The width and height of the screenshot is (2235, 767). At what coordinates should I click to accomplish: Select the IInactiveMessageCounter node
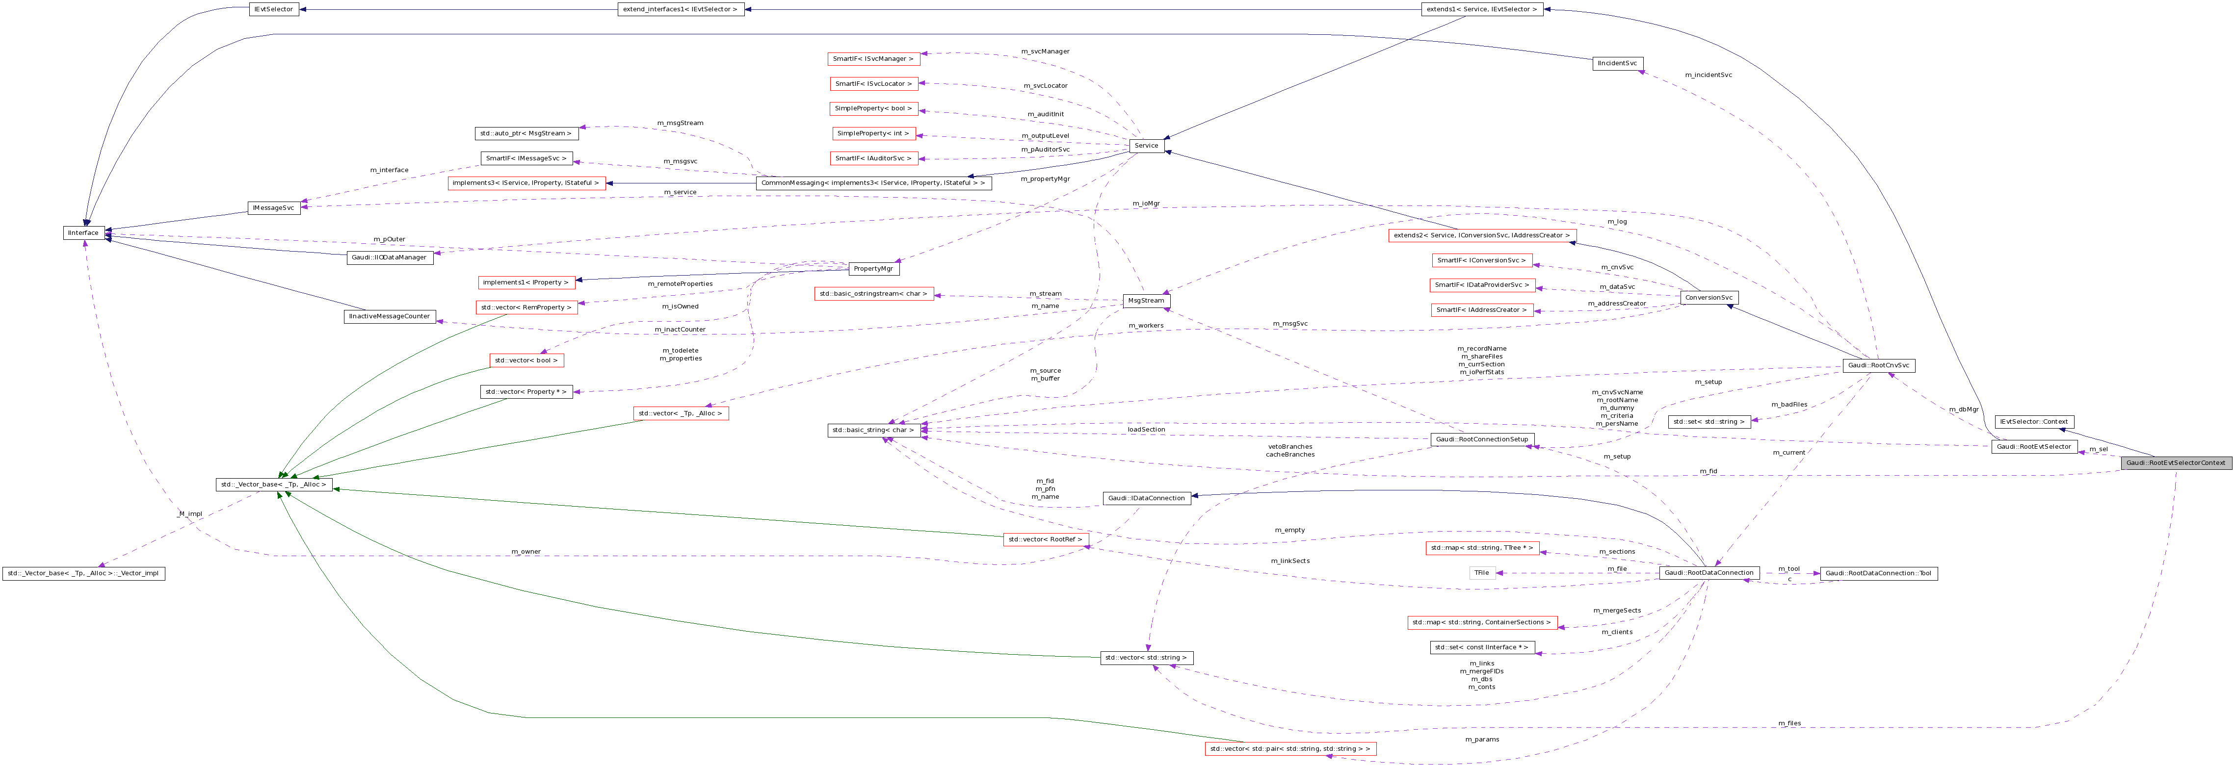pos(388,316)
